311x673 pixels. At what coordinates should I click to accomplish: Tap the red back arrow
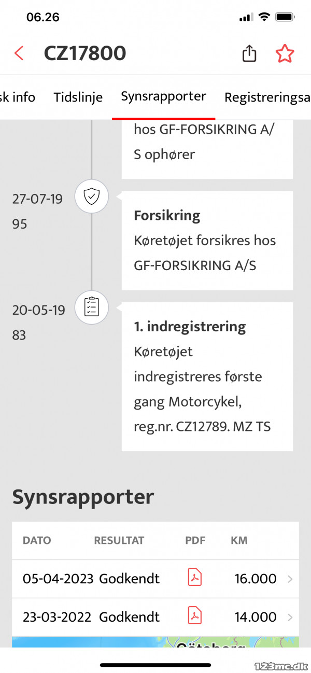[19, 53]
